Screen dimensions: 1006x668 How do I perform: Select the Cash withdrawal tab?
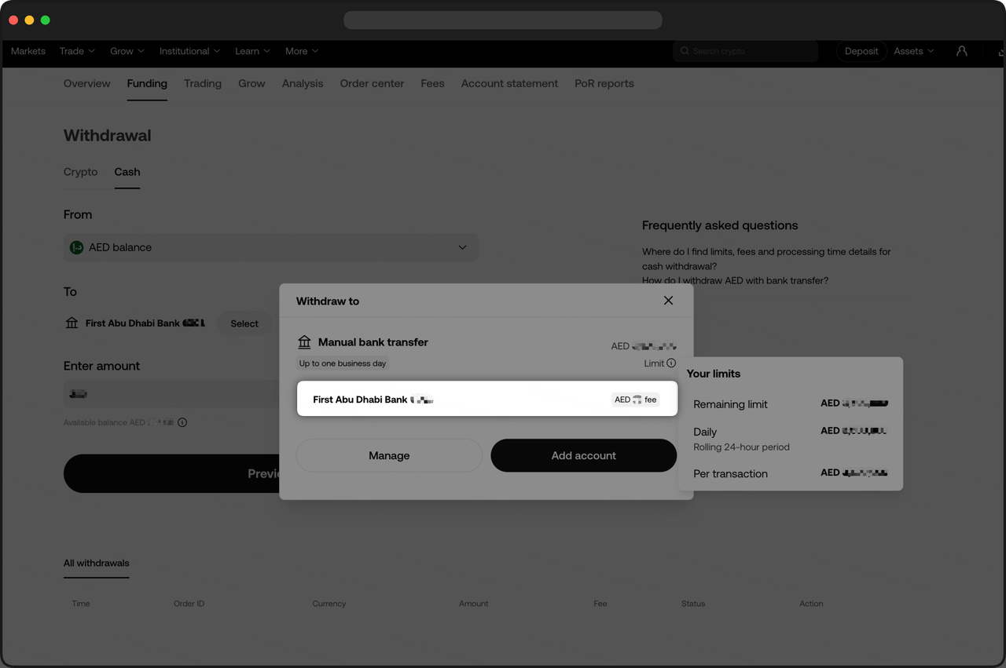coord(127,172)
